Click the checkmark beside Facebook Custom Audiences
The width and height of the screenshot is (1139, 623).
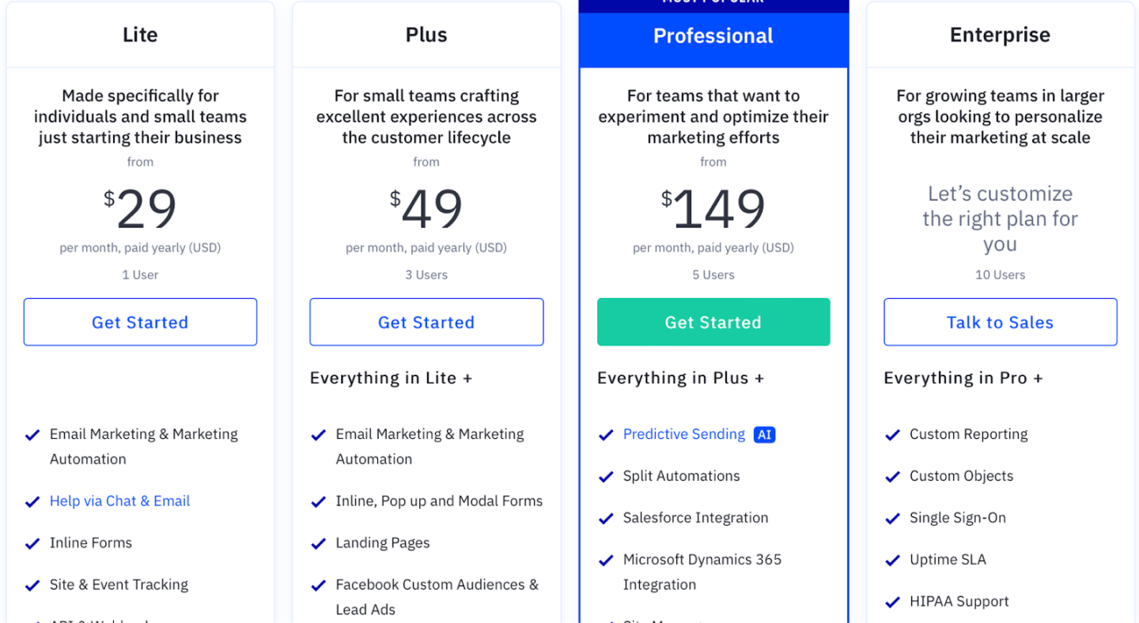(x=319, y=585)
